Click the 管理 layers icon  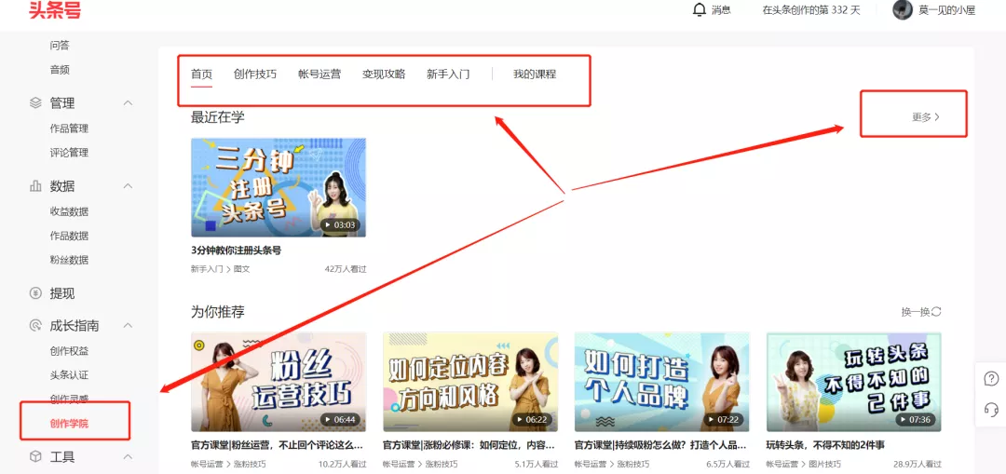36,102
